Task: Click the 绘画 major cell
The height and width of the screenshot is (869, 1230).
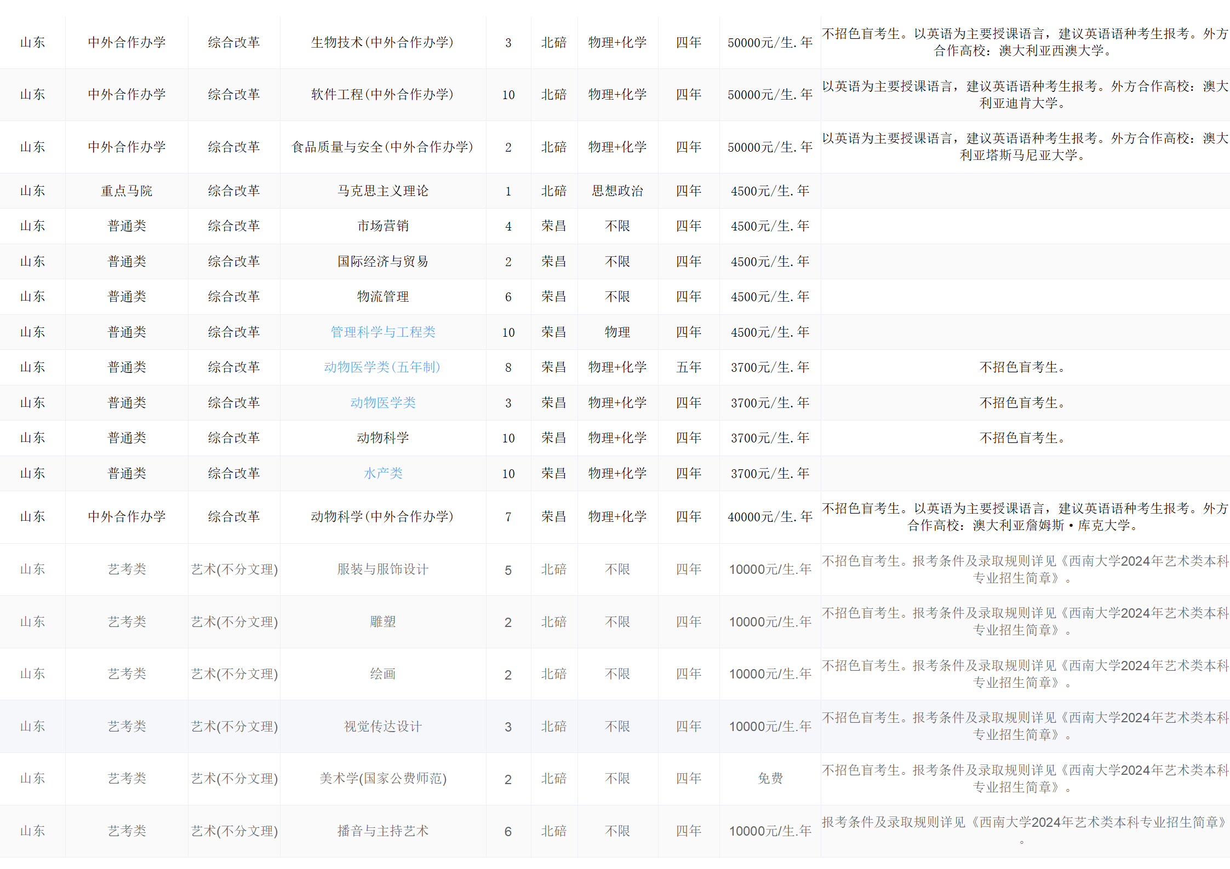Action: pos(382,674)
